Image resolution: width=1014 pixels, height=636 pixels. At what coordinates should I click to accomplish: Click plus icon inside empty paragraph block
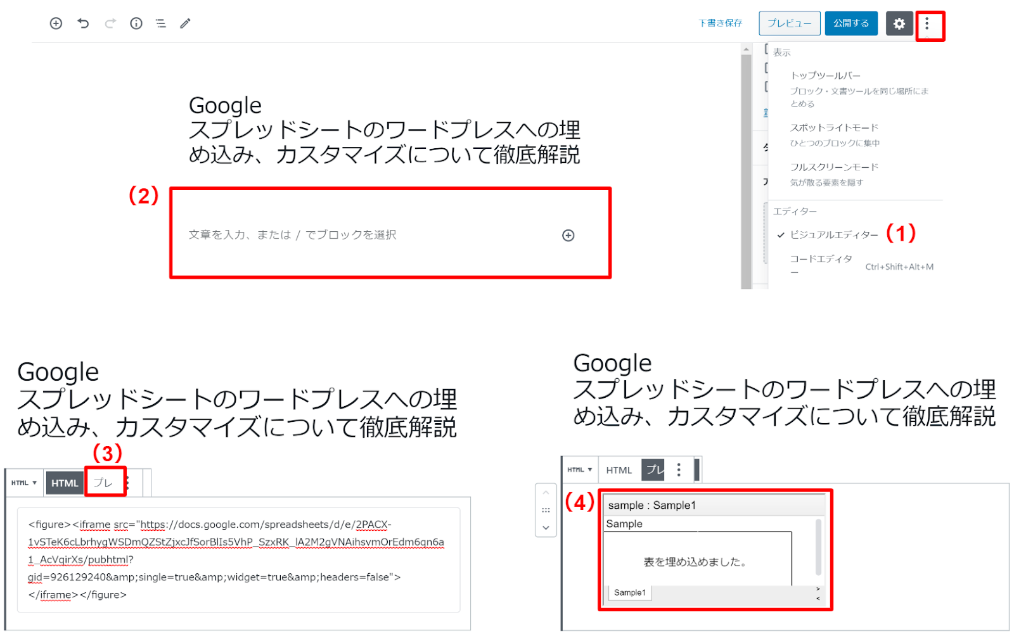click(x=568, y=236)
